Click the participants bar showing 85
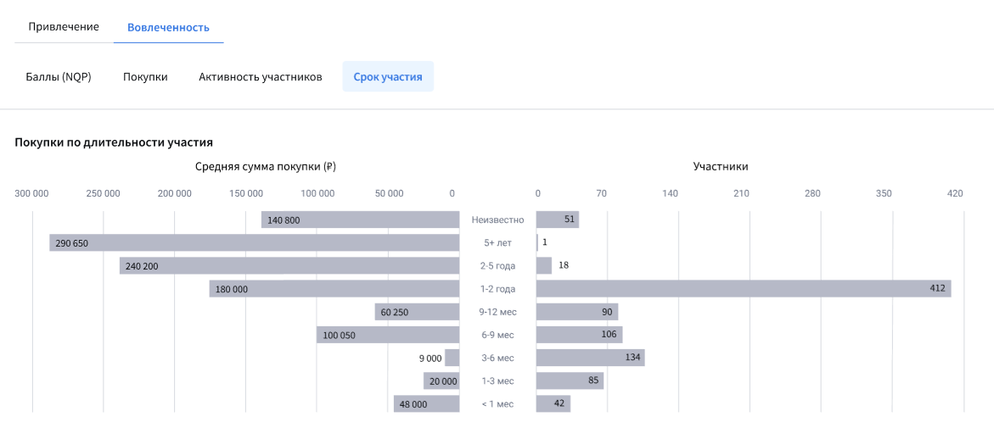This screenshot has width=994, height=428. pos(570,381)
